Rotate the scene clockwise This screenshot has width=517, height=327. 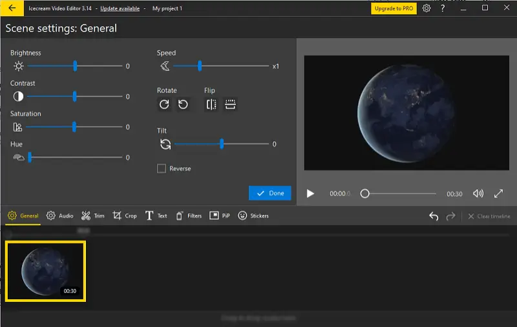(164, 104)
